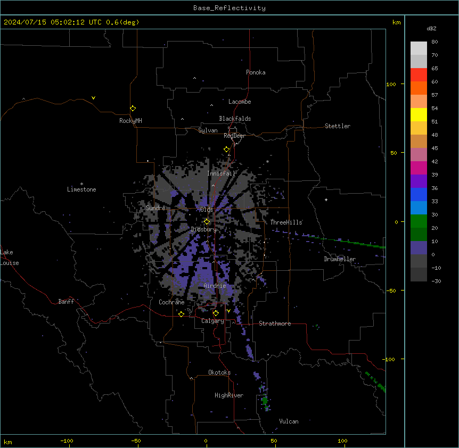The width and height of the screenshot is (459, 448).
Task: Click the Banff town label
Action: coord(66,302)
